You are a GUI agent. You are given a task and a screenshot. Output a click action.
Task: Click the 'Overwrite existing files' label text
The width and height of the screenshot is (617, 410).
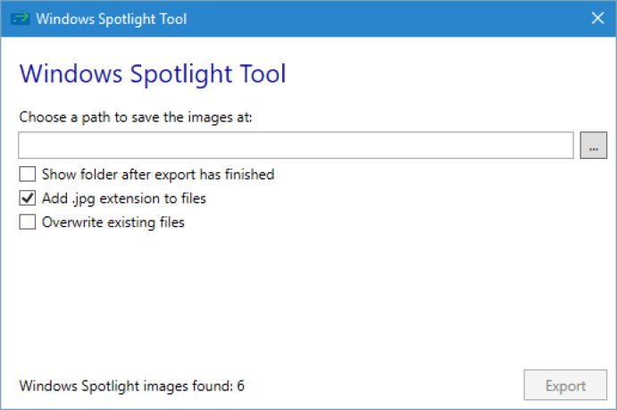pyautogui.click(x=113, y=222)
